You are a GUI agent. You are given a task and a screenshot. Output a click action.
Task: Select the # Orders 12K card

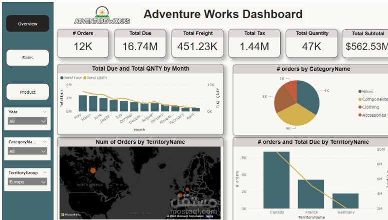(x=83, y=44)
